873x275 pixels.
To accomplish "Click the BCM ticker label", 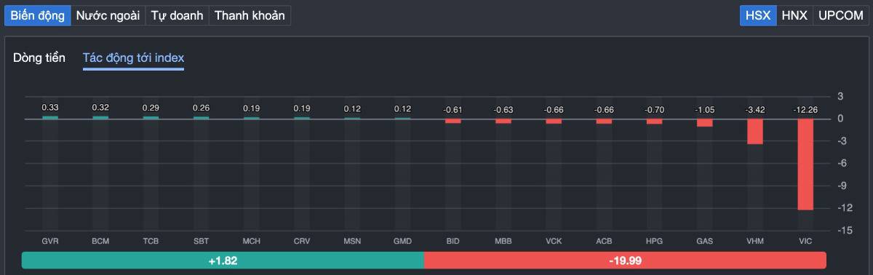I will pos(100,241).
